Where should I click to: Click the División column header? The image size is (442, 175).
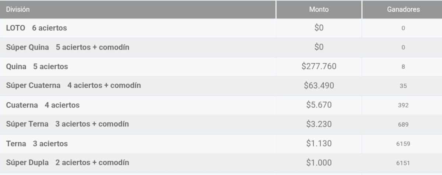[18, 10]
